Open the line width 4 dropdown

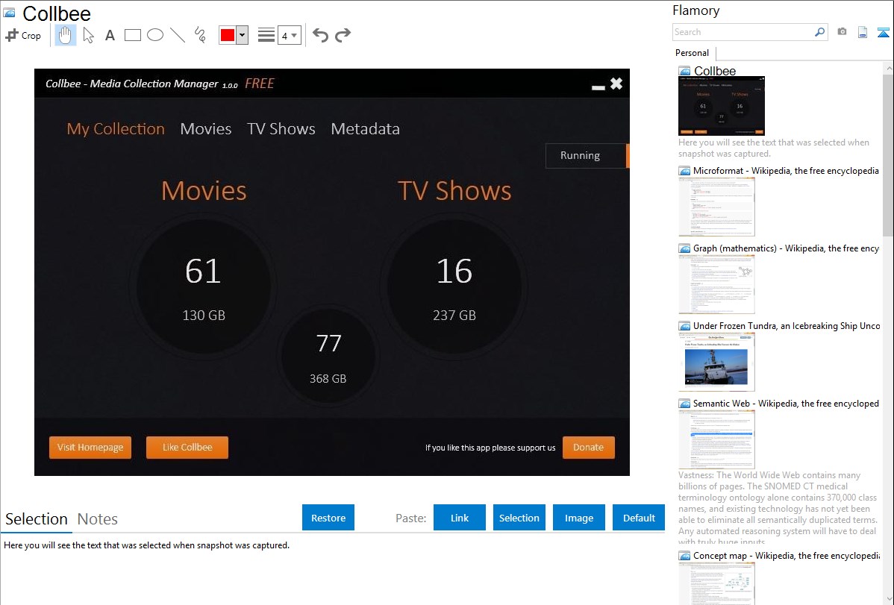289,35
